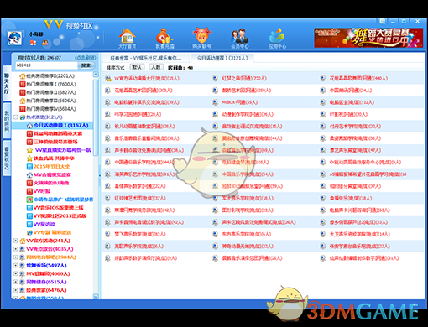
Task: Open second-column room with (250人)
Action: click(x=247, y=91)
